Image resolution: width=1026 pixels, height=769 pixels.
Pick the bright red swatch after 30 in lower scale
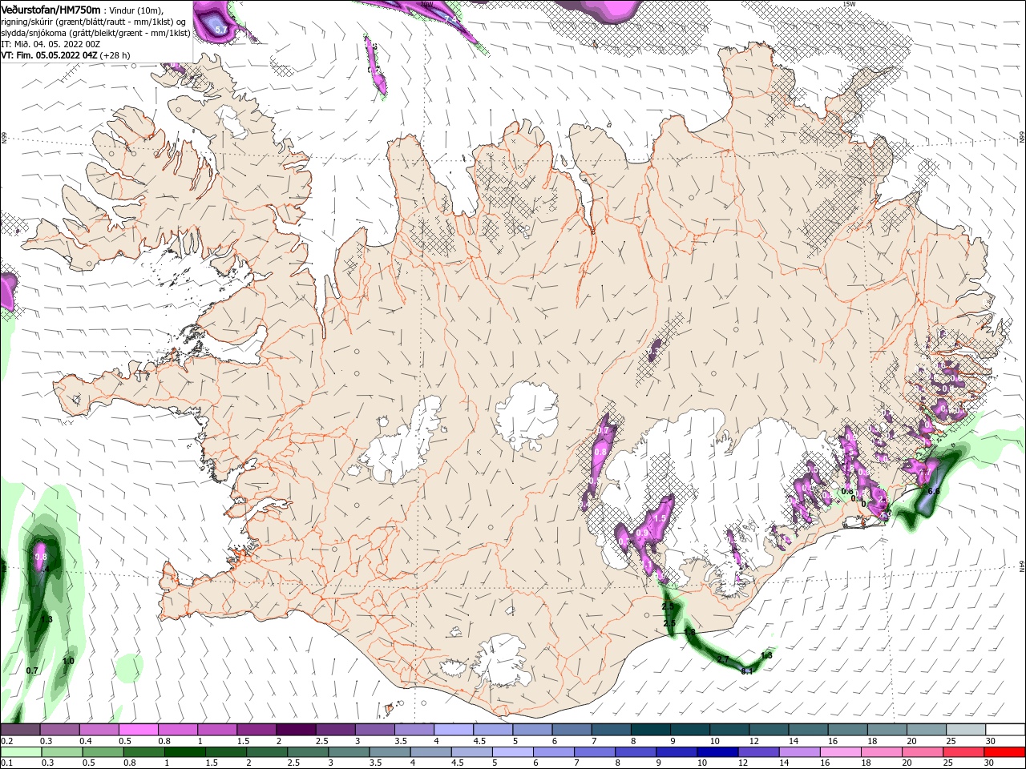pos(1005,752)
